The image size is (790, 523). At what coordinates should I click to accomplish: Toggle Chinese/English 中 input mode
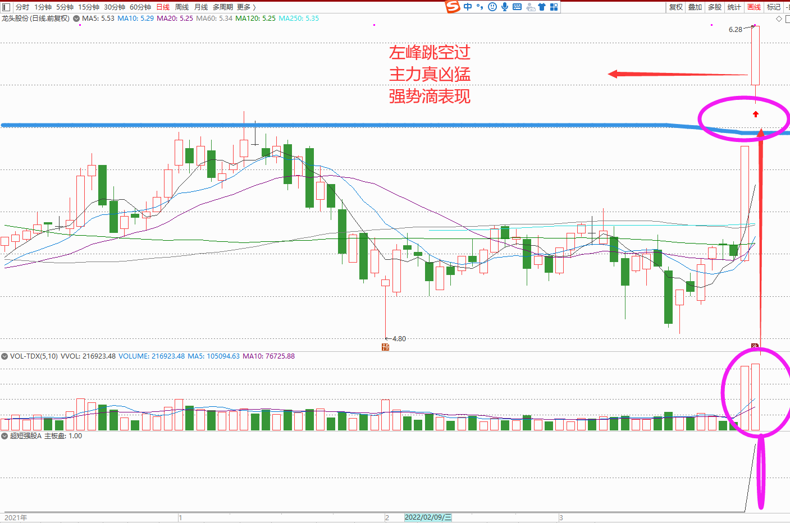tap(468, 7)
